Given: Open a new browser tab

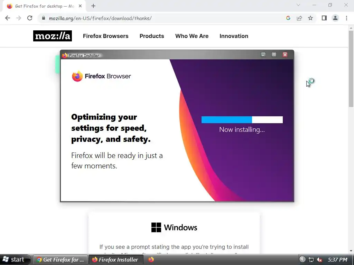Looking at the screenshot, I should click(x=93, y=6).
